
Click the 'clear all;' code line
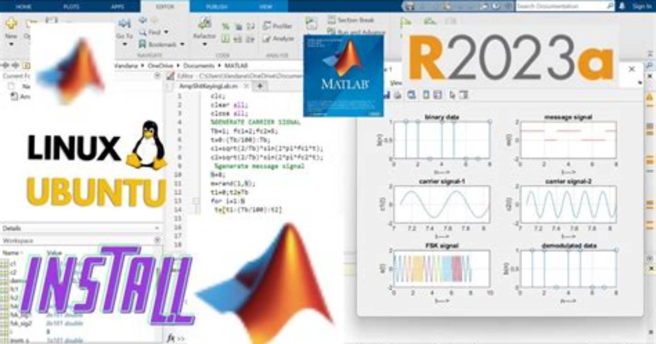click(x=229, y=105)
